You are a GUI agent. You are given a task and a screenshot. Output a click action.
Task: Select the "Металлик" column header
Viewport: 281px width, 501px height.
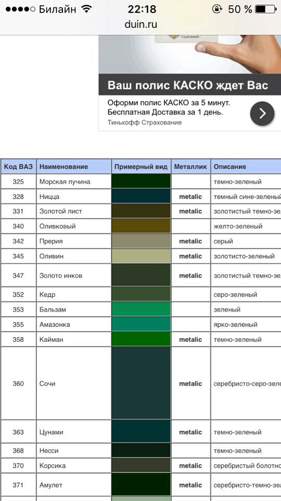pyautogui.click(x=190, y=166)
